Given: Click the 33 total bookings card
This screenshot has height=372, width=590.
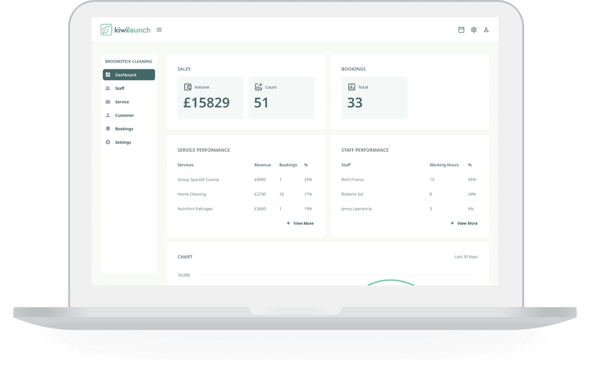Looking at the screenshot, I should pyautogui.click(x=375, y=98).
